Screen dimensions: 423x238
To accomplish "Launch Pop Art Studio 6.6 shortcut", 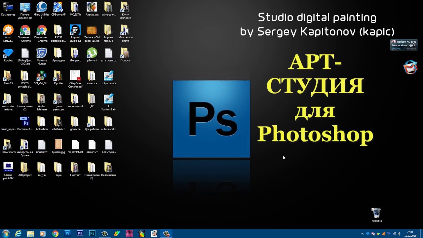I will tap(75, 33).
